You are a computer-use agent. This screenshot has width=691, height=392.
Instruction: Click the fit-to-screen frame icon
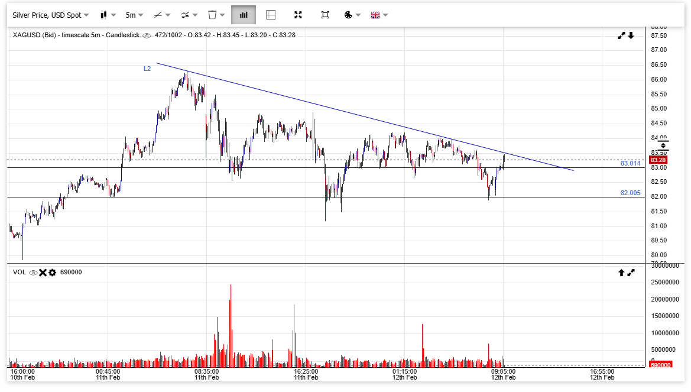pyautogui.click(x=325, y=15)
